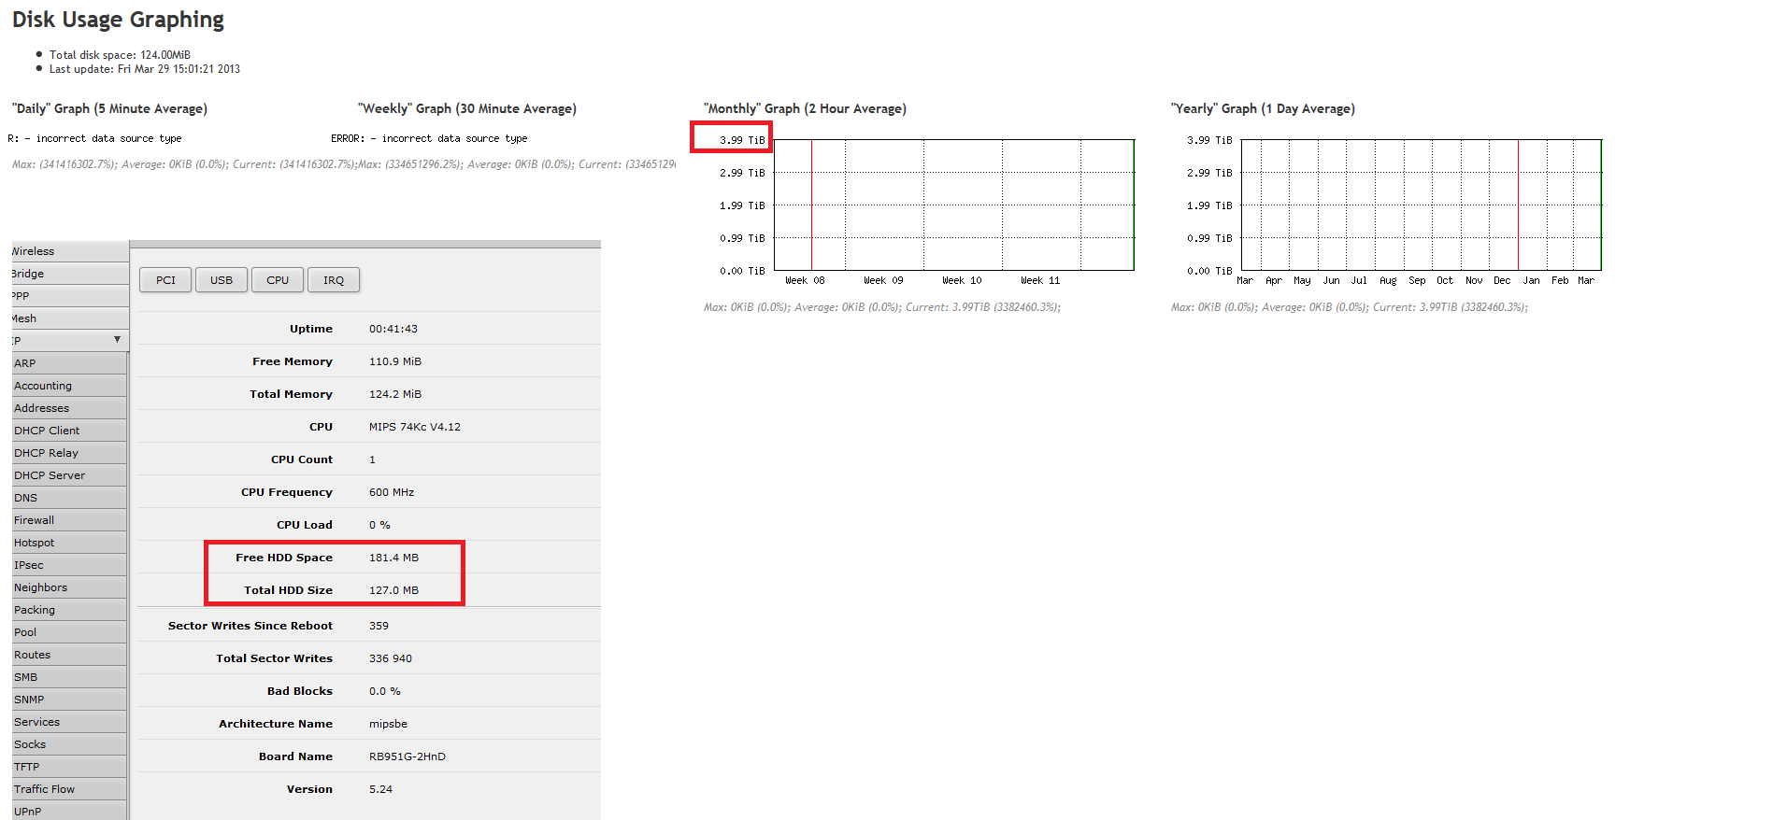This screenshot has height=820, width=1787.
Task: Click the Weekly graph ERROR message
Action: coord(429,138)
